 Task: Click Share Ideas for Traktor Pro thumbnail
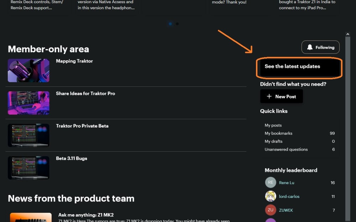click(28, 103)
